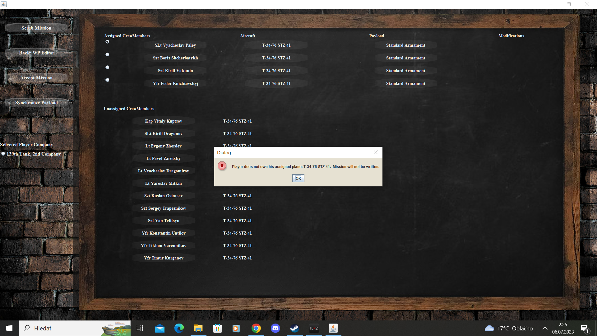Click Accept Mission on the left panel
This screenshot has height=336, width=597.
[x=36, y=78]
